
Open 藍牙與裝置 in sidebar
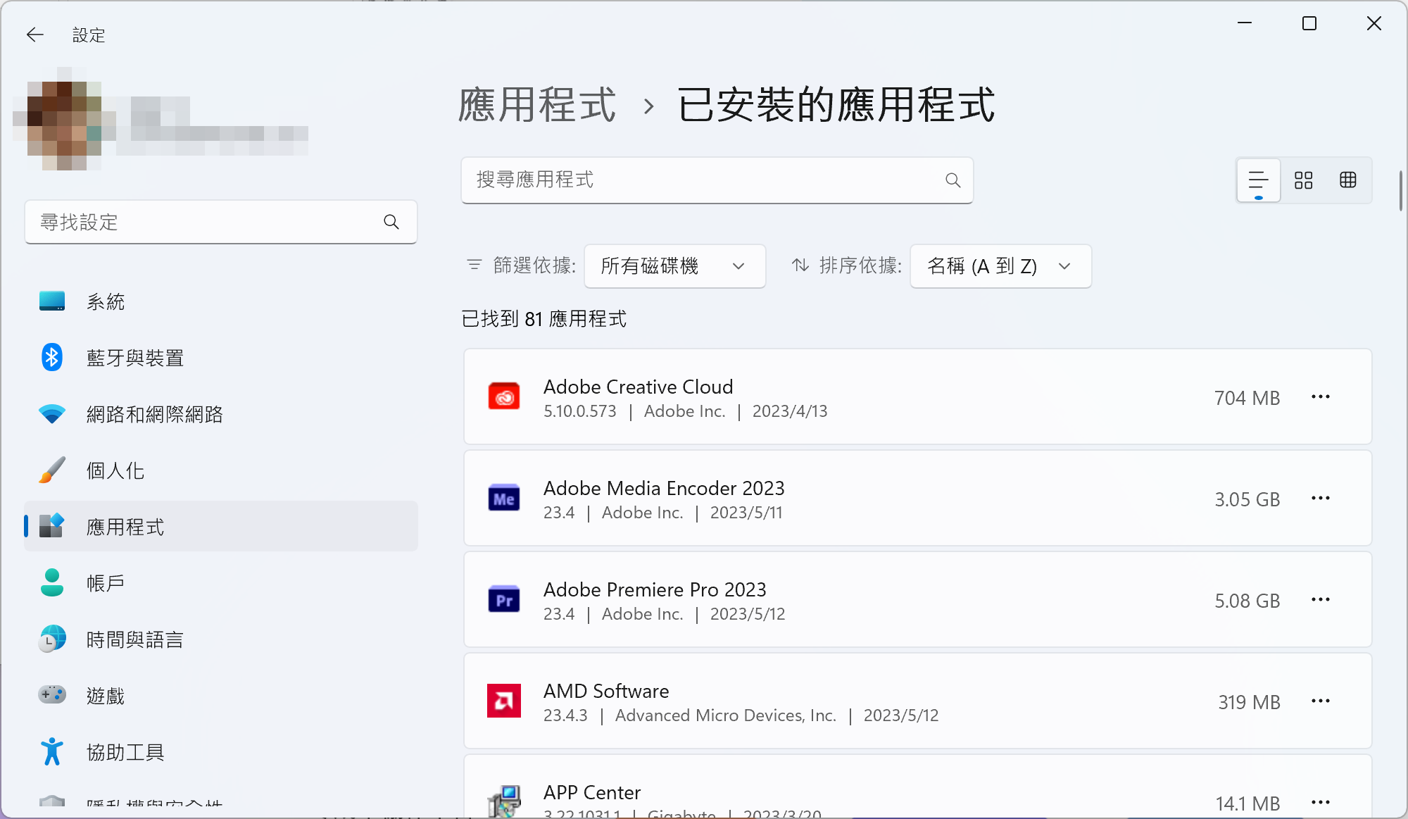(135, 358)
